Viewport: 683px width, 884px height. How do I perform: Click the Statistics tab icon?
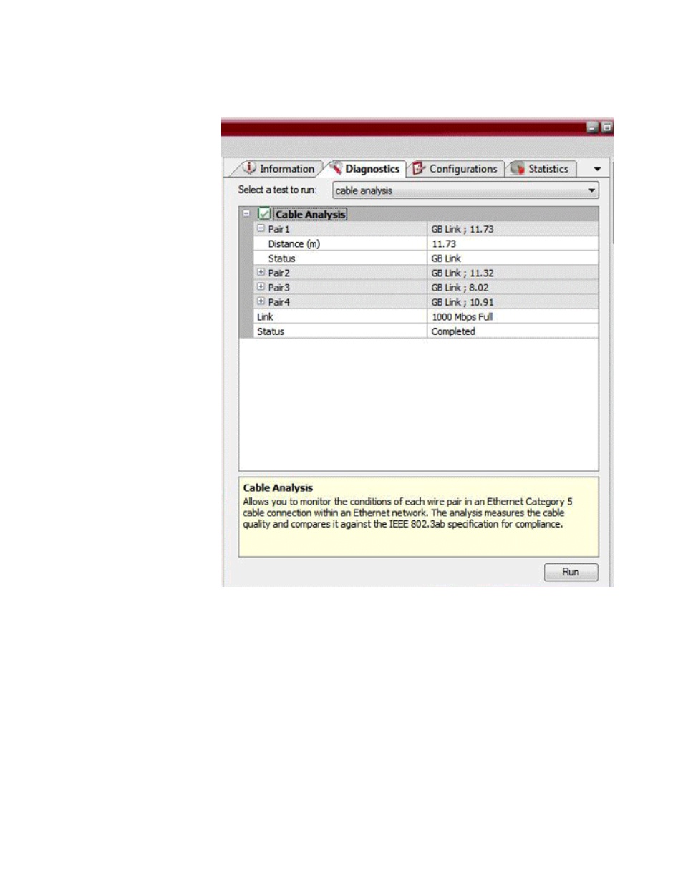518,168
